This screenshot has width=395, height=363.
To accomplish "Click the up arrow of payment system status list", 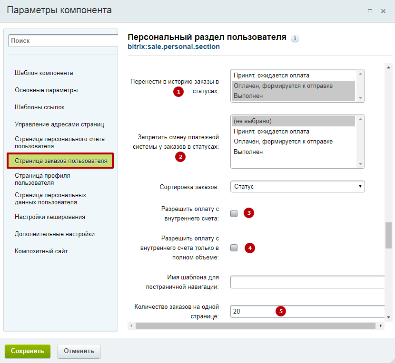I will click(x=360, y=119).
